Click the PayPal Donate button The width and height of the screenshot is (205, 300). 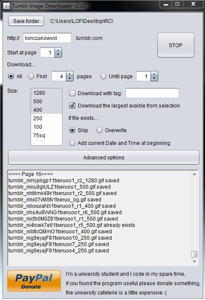tap(34, 281)
